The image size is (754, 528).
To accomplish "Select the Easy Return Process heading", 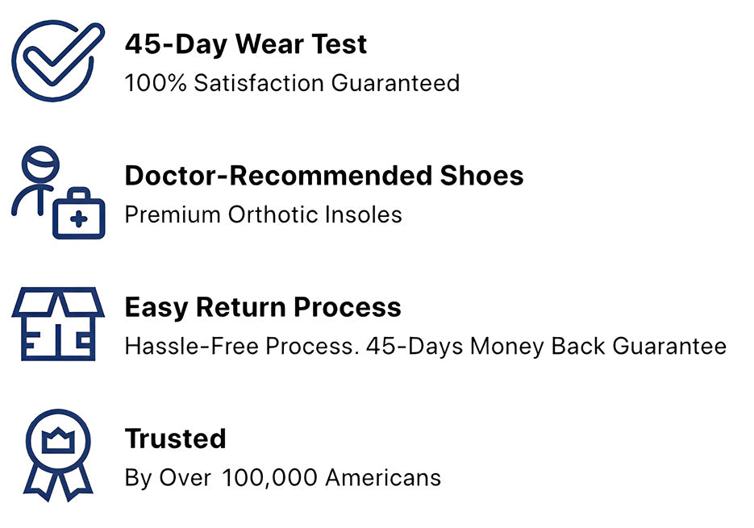I will click(x=263, y=306).
